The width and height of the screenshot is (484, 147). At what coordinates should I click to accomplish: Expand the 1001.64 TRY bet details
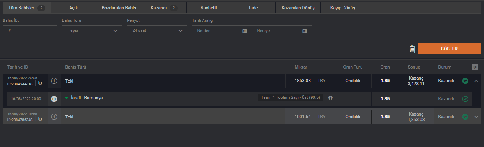pyautogui.click(x=477, y=117)
